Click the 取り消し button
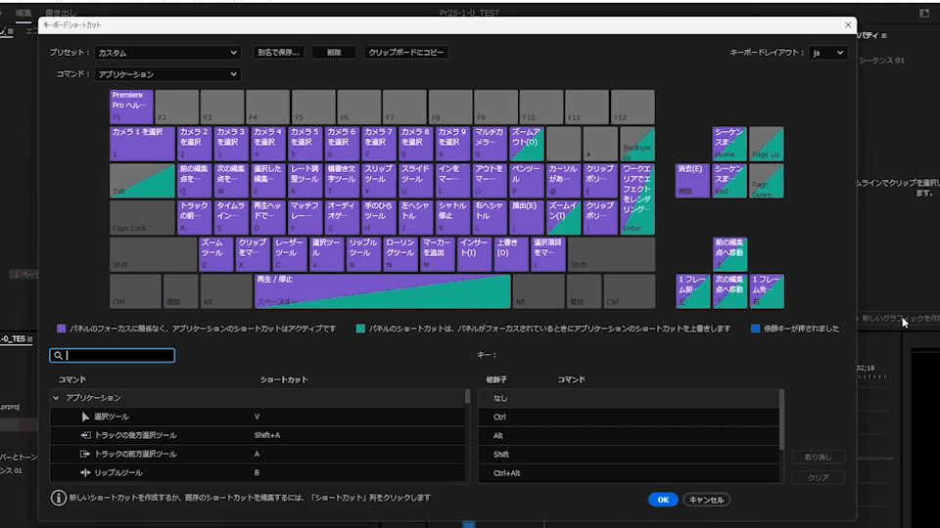Screen dimensions: 940x528 pos(818,458)
